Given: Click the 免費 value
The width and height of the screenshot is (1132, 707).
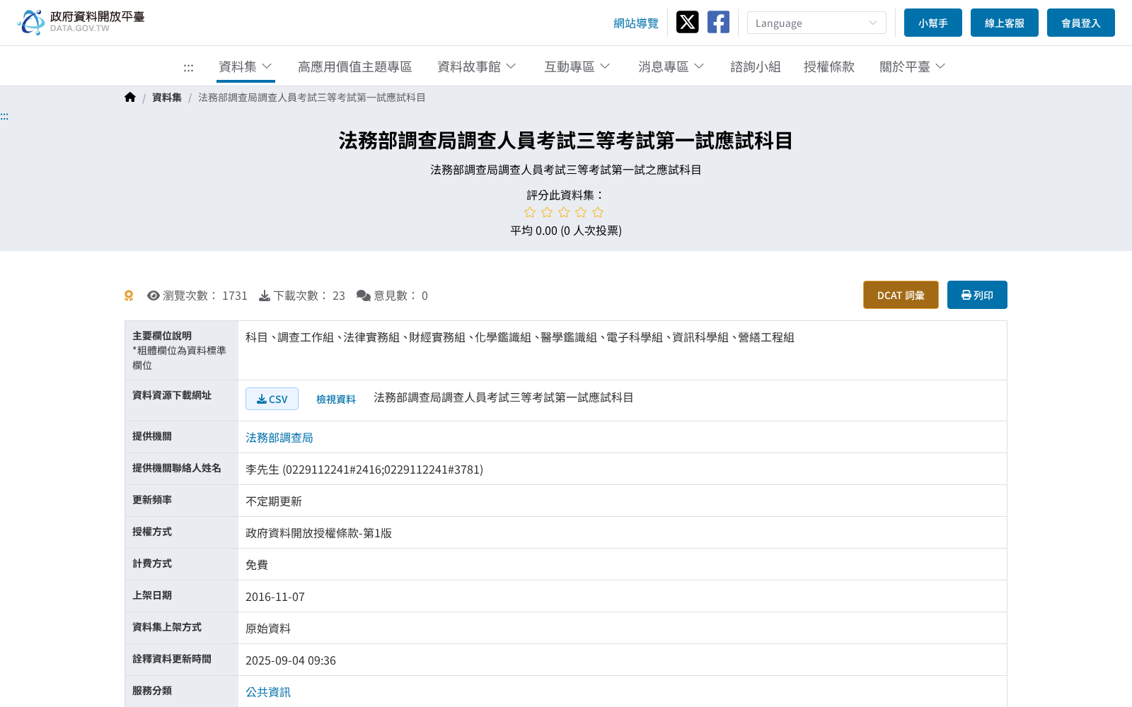Looking at the screenshot, I should [x=257, y=565].
